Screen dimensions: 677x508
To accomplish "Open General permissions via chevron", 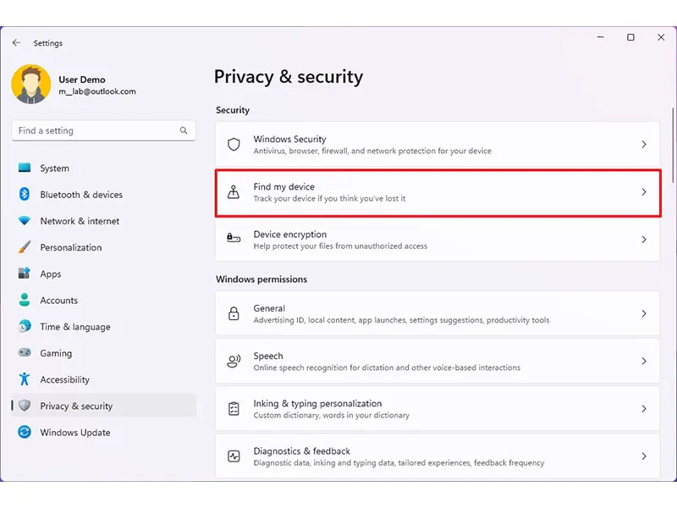I will [644, 313].
